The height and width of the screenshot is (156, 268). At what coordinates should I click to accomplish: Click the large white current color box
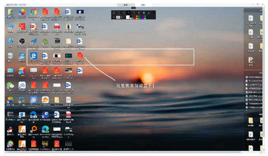(x=128, y=17)
